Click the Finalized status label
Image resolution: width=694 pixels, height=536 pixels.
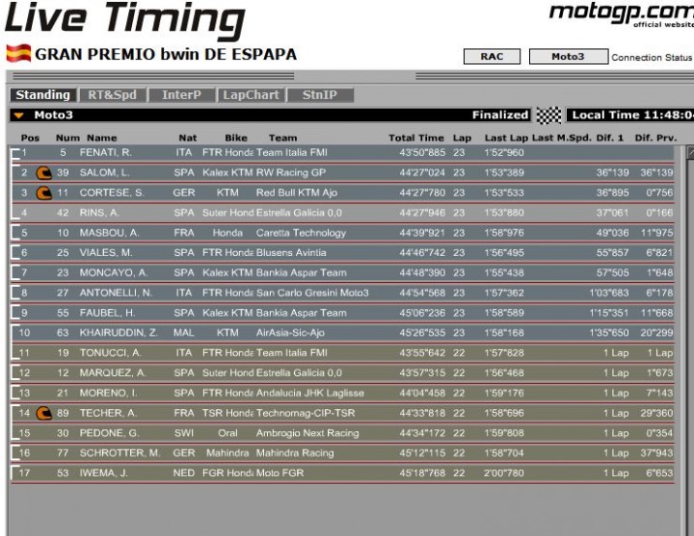(500, 115)
